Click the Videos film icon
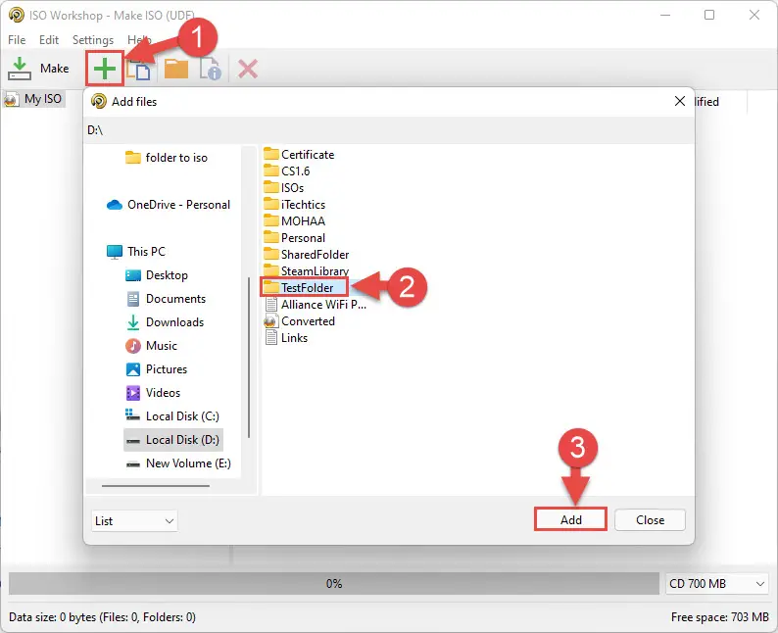The image size is (778, 633). click(133, 393)
